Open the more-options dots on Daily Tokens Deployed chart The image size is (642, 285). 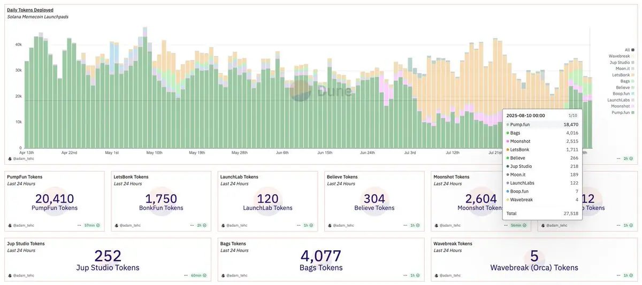pos(619,159)
